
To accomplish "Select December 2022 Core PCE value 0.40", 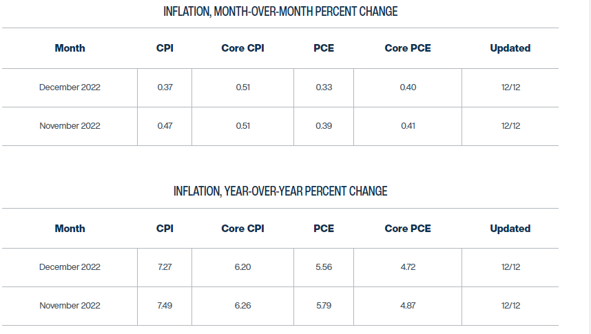I will (408, 87).
